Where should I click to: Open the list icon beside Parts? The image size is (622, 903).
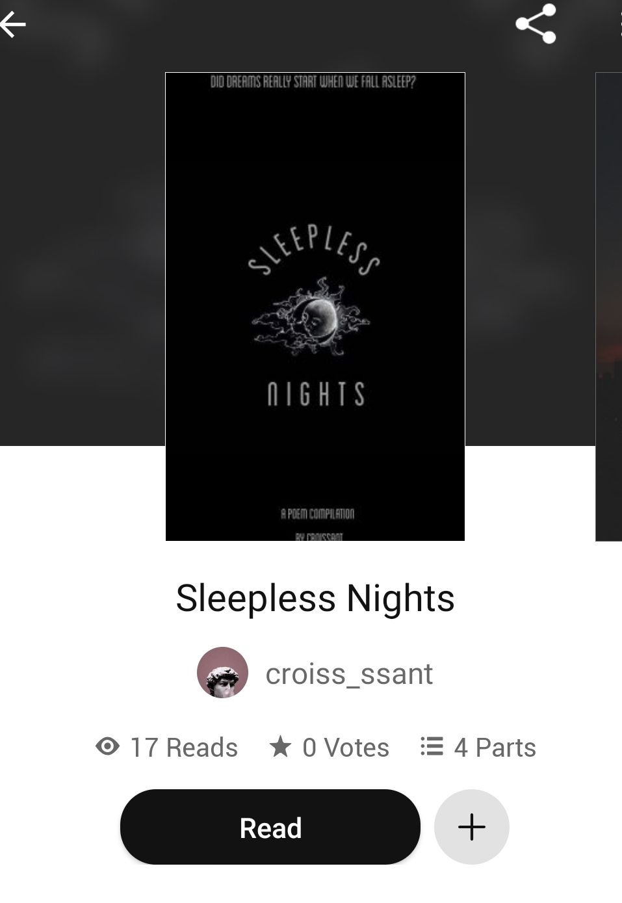432,746
